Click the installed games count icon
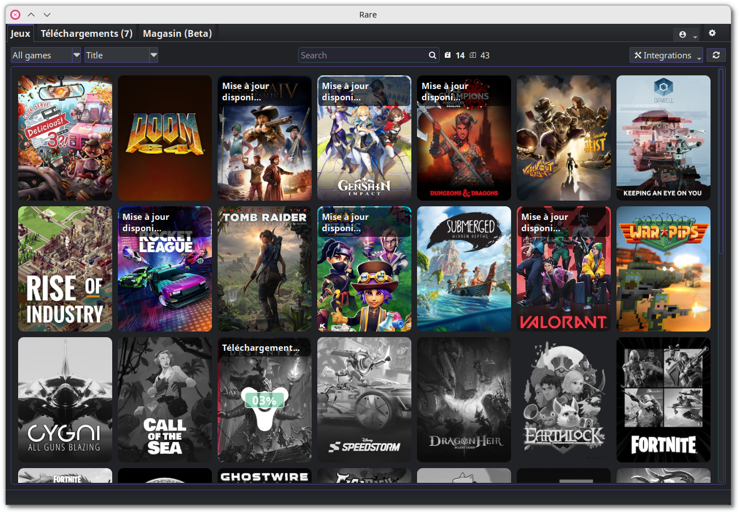Viewport: 740px width, 514px height. pos(448,55)
